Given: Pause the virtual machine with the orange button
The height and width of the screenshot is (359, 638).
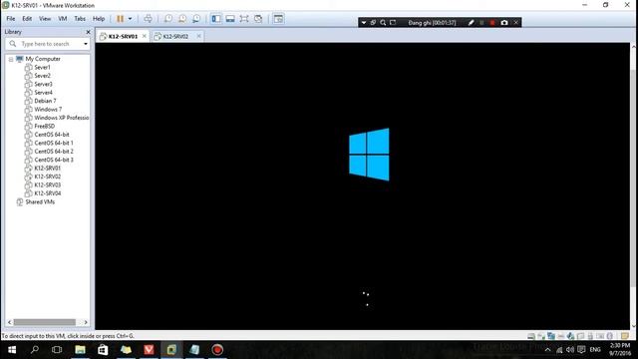Looking at the screenshot, I should click(120, 19).
